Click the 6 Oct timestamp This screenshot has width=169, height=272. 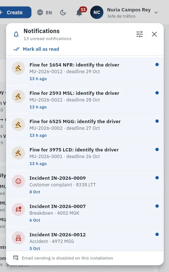(35, 220)
